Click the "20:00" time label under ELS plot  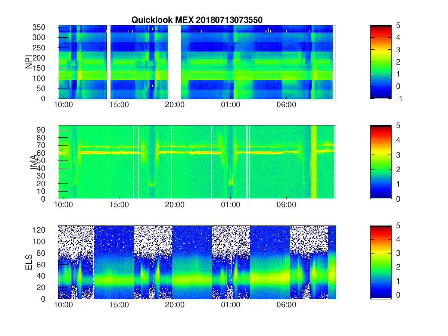(175, 305)
